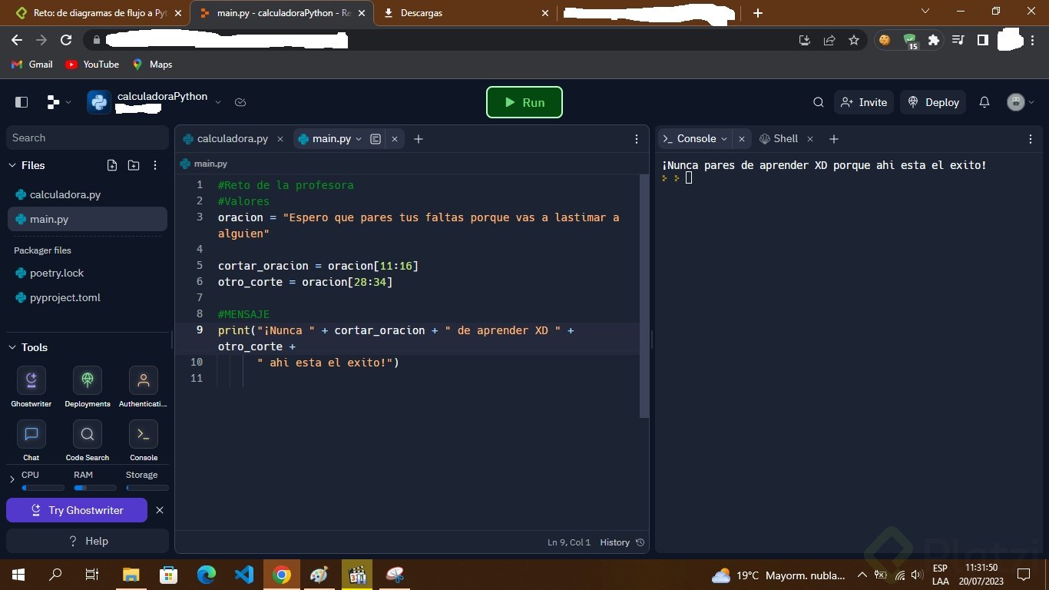This screenshot has height=590, width=1049.
Task: Open the Replit home menu icon
Action: tap(53, 102)
